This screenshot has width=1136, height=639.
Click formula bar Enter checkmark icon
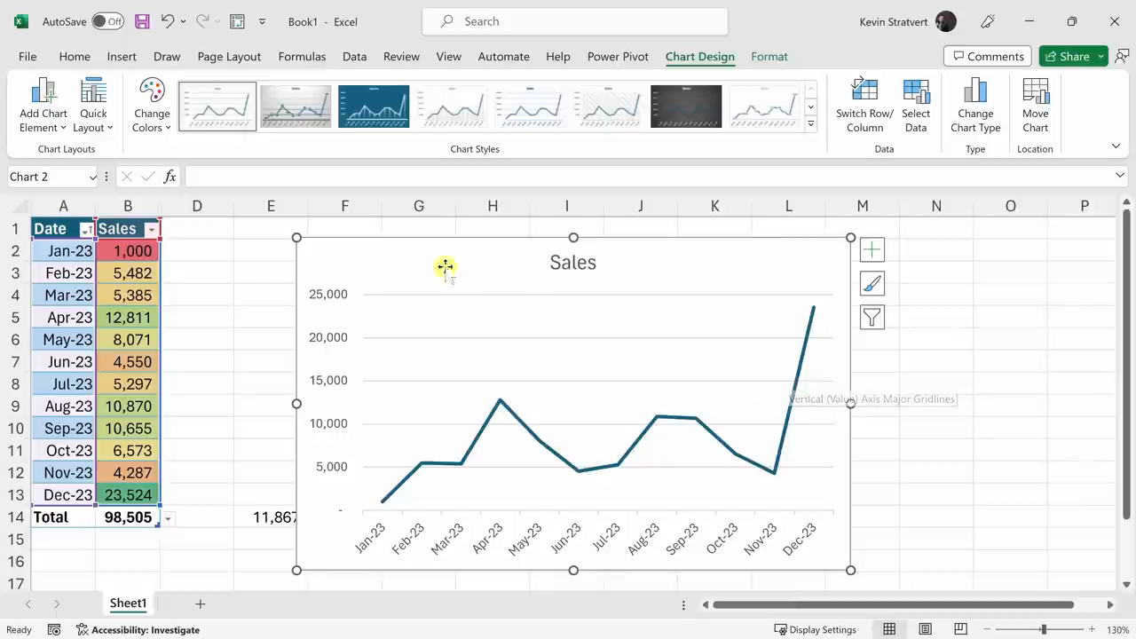tap(147, 177)
